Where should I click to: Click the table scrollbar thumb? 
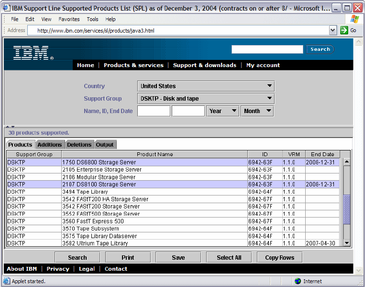347,209
